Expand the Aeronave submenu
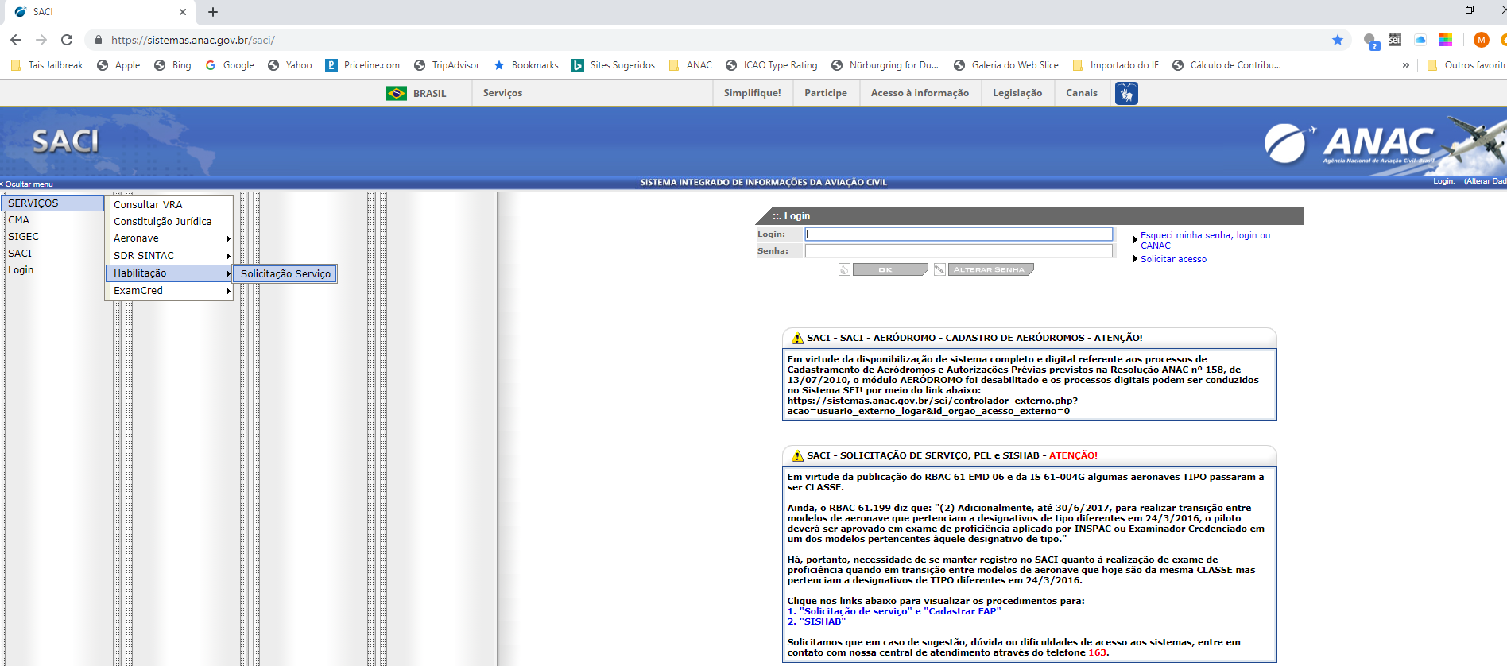The height and width of the screenshot is (666, 1507). click(x=171, y=238)
